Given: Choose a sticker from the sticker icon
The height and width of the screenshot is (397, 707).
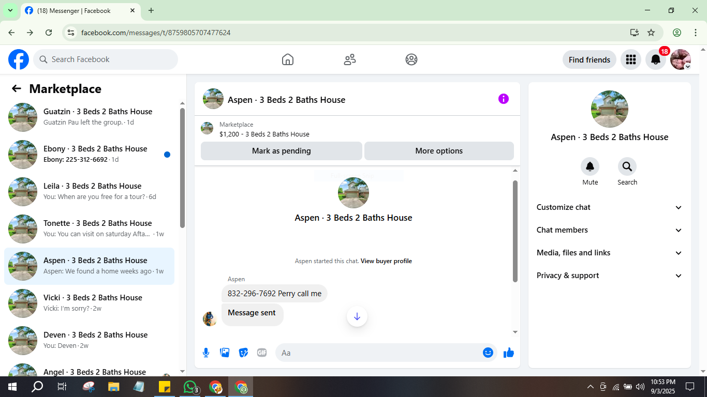Looking at the screenshot, I should pos(243,353).
